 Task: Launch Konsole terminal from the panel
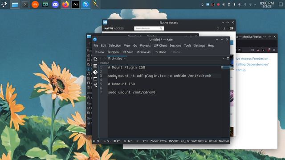[25, 4]
